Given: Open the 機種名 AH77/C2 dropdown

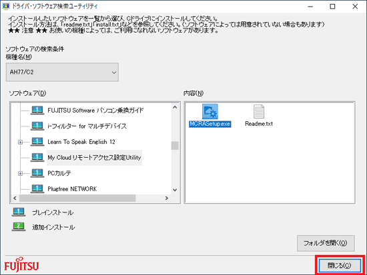Looking at the screenshot, I should tap(62, 72).
